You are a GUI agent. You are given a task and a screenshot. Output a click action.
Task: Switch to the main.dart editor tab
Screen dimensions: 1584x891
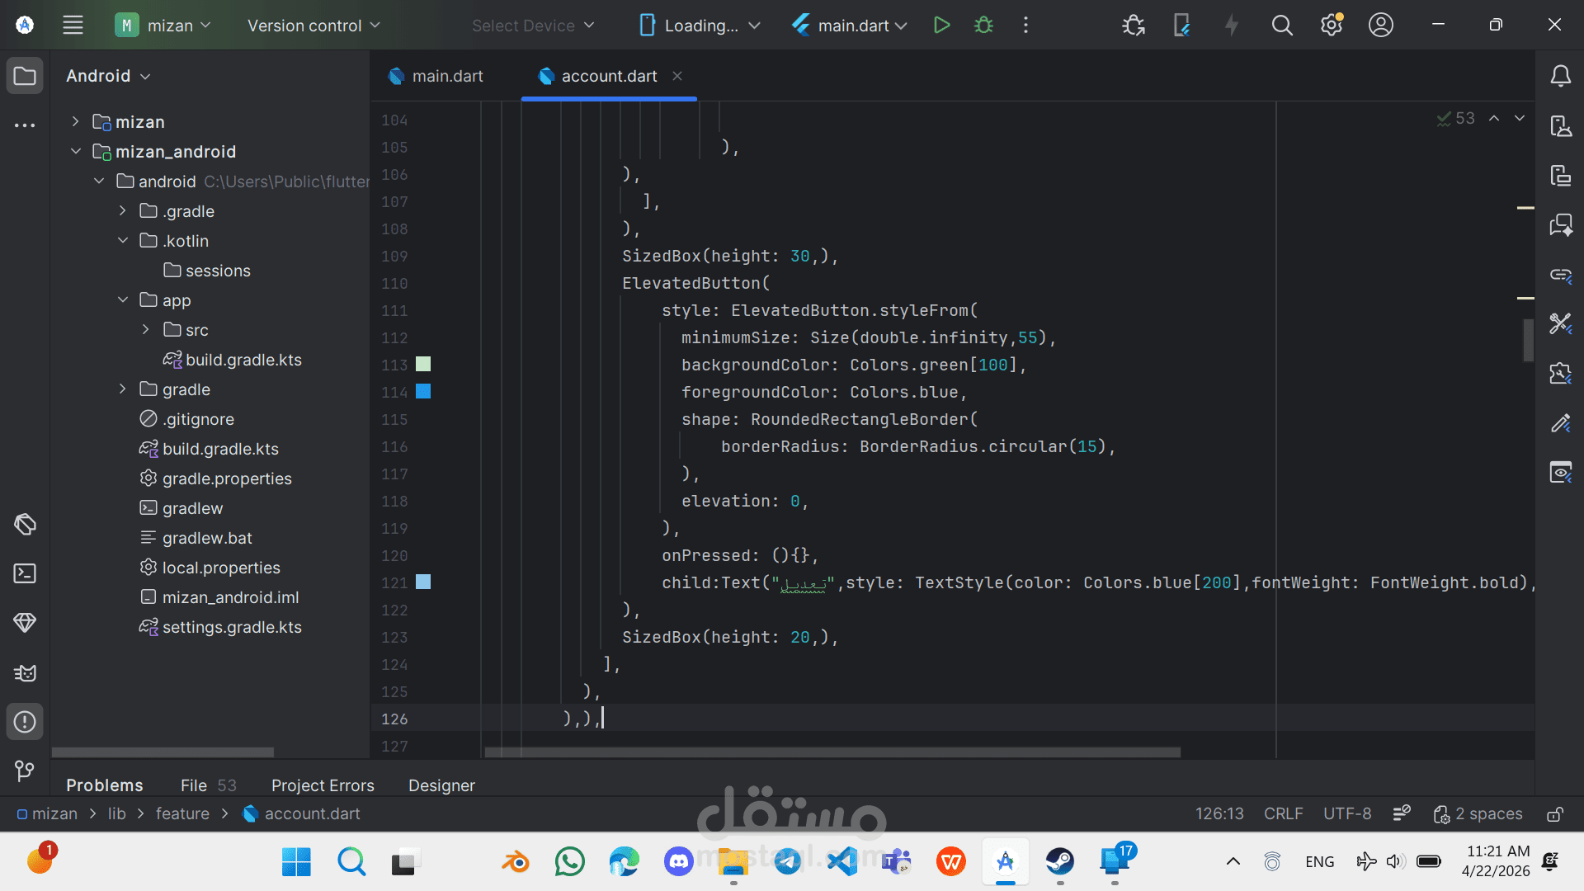446,76
